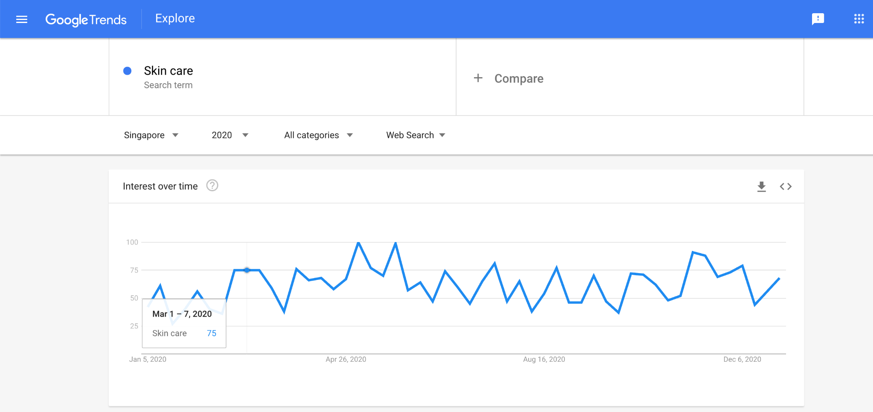The image size is (873, 412).
Task: Click the blue Skin care color dot
Action: [x=127, y=71]
